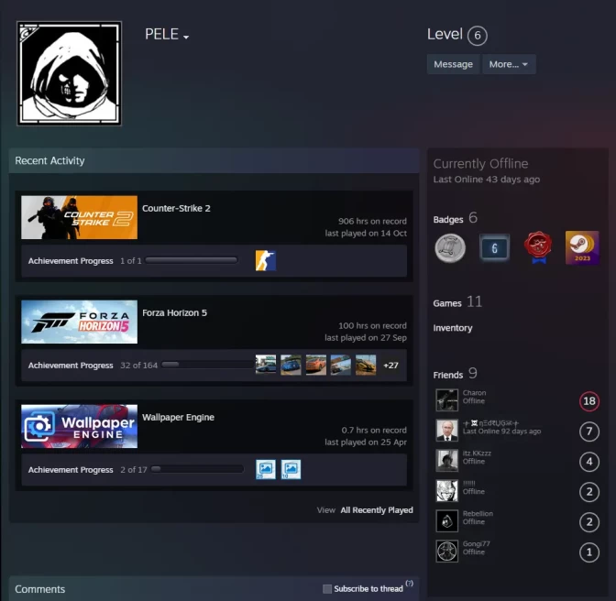Click the level 2 circle beside Rebellion
Screen dimensions: 616x601
click(x=589, y=522)
